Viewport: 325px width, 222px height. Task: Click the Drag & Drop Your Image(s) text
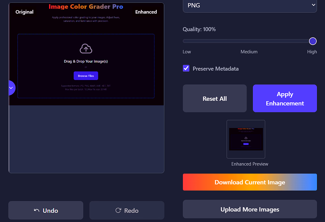tap(86, 61)
